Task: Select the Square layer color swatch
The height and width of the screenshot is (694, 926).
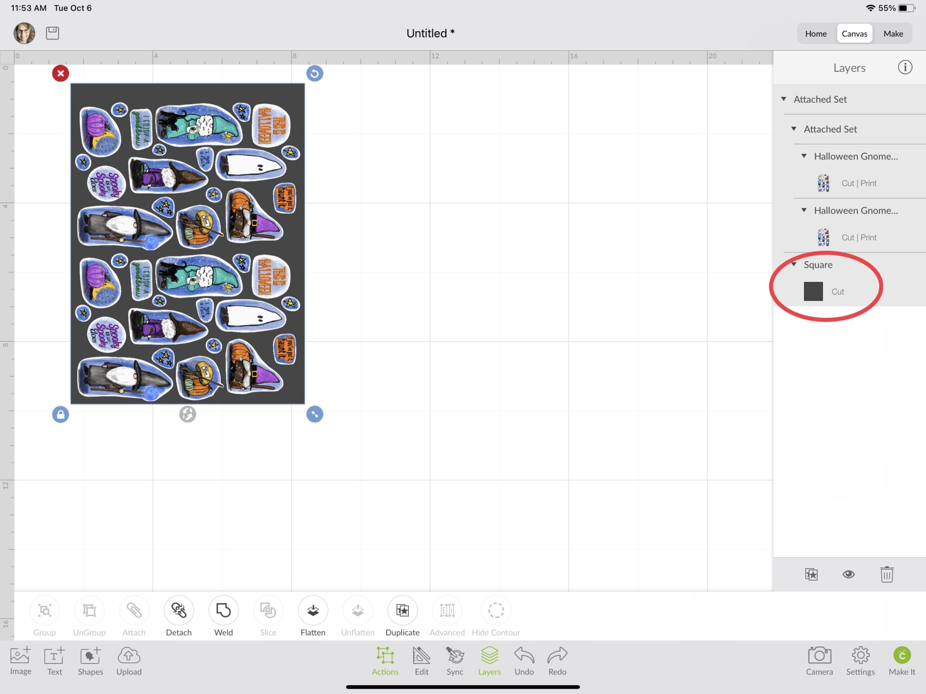Action: [813, 292]
